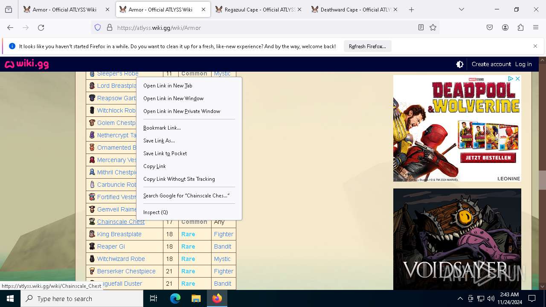Expand the list all tabs chevron
The height and width of the screenshot is (307, 546).
[x=462, y=9]
